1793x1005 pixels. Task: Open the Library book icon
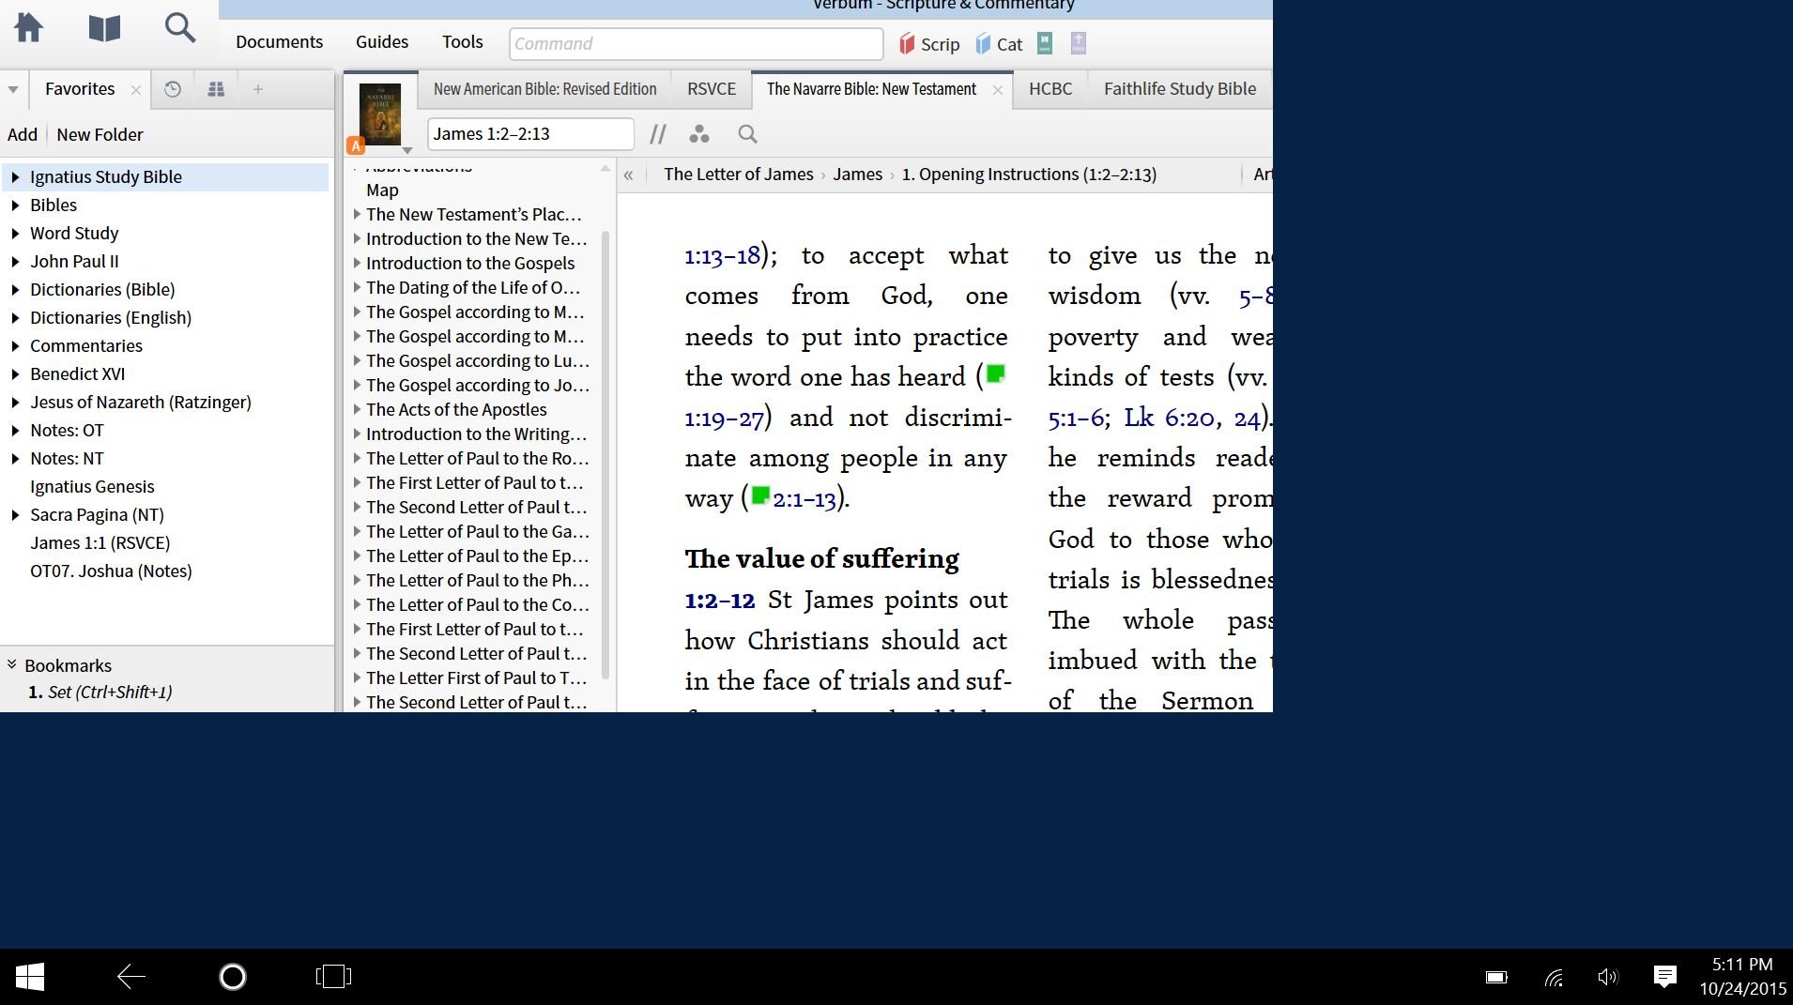point(104,28)
